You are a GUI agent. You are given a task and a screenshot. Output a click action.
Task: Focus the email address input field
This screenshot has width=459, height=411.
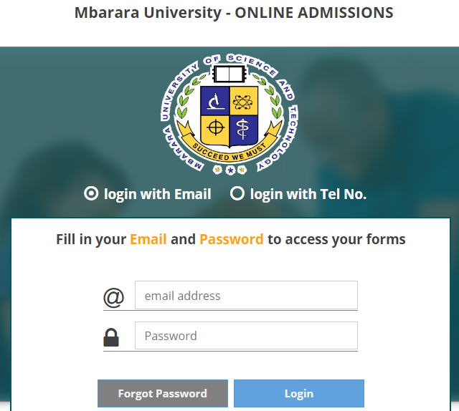[x=246, y=295]
